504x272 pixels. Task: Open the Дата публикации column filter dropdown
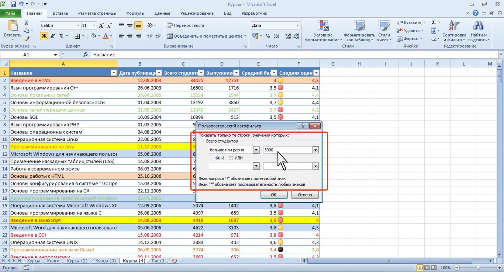(159, 73)
